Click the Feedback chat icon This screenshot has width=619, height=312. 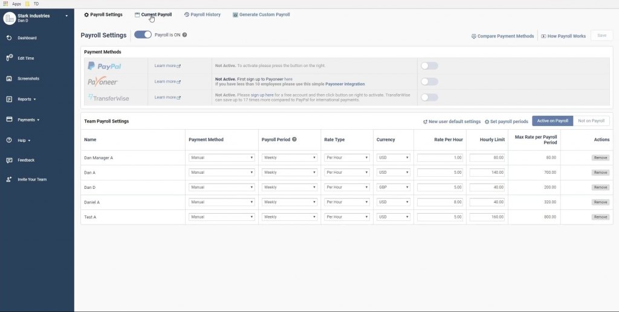pyautogui.click(x=9, y=160)
